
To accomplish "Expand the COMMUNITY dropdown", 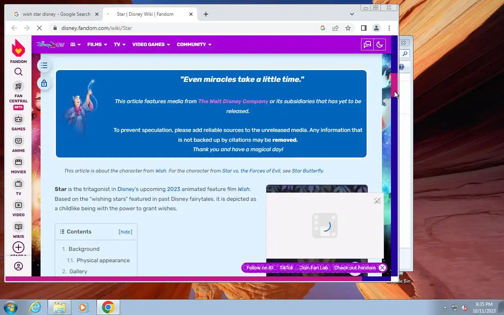I will (x=194, y=44).
